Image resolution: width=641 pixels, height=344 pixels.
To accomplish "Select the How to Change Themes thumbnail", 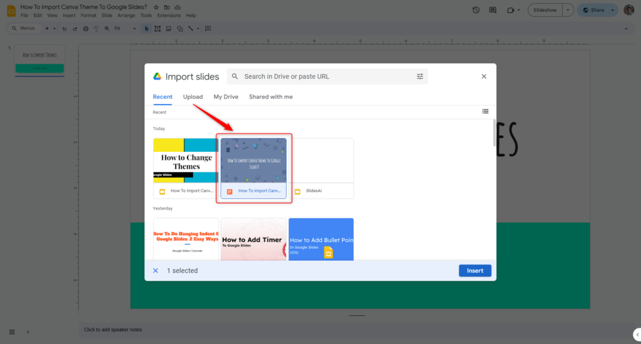I will [186, 161].
